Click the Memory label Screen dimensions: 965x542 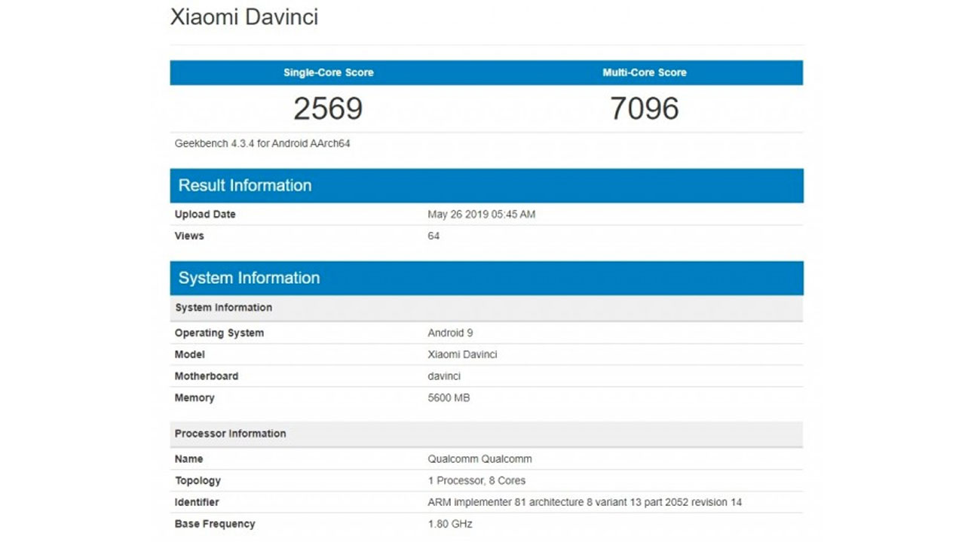[x=195, y=398]
